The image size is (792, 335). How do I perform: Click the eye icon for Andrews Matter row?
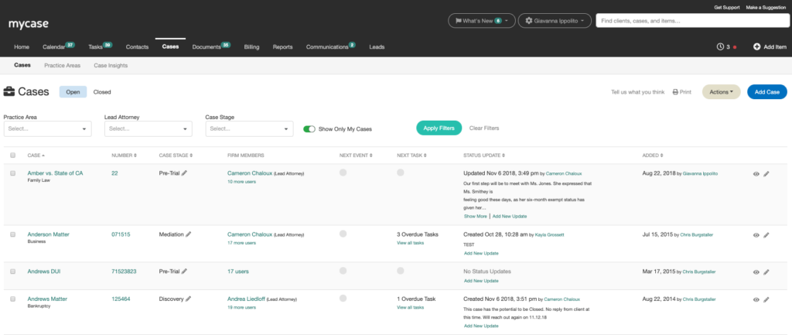(x=756, y=299)
